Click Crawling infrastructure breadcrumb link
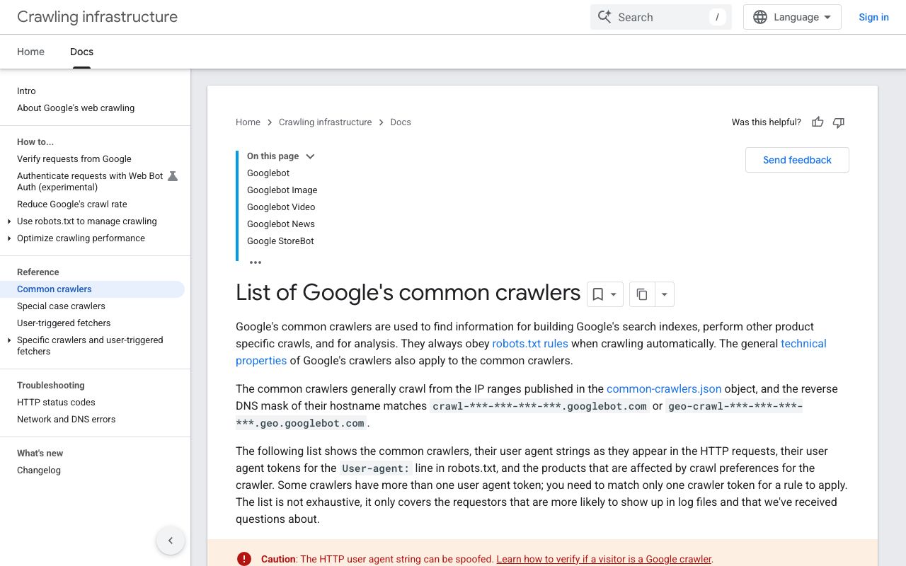The height and width of the screenshot is (566, 906). point(325,122)
